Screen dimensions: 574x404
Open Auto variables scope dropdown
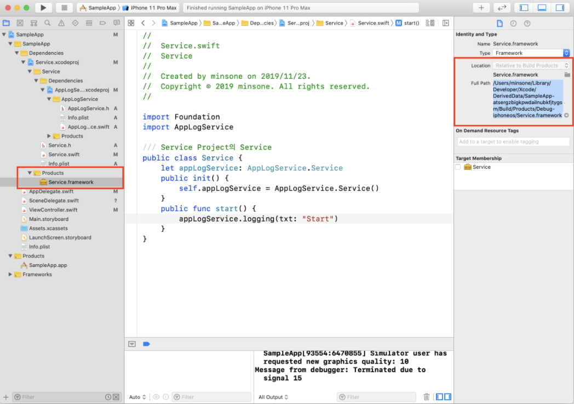click(137, 397)
